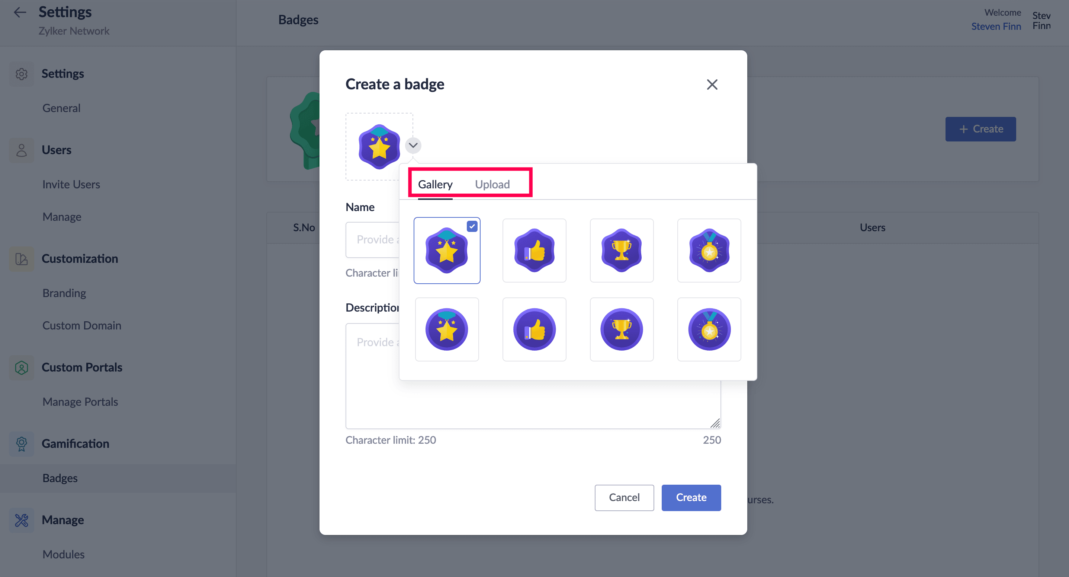Open the Branding settings page

point(64,293)
